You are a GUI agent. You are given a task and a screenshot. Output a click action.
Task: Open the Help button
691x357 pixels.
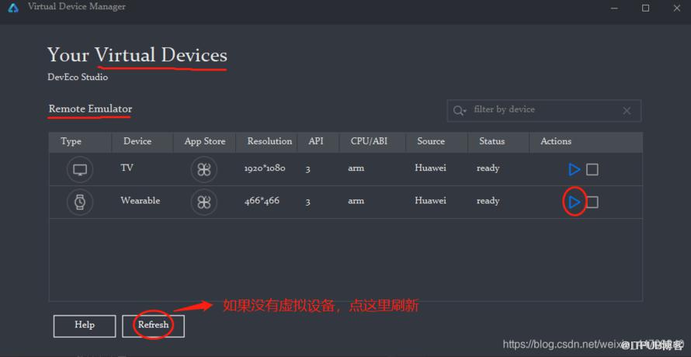pos(85,326)
